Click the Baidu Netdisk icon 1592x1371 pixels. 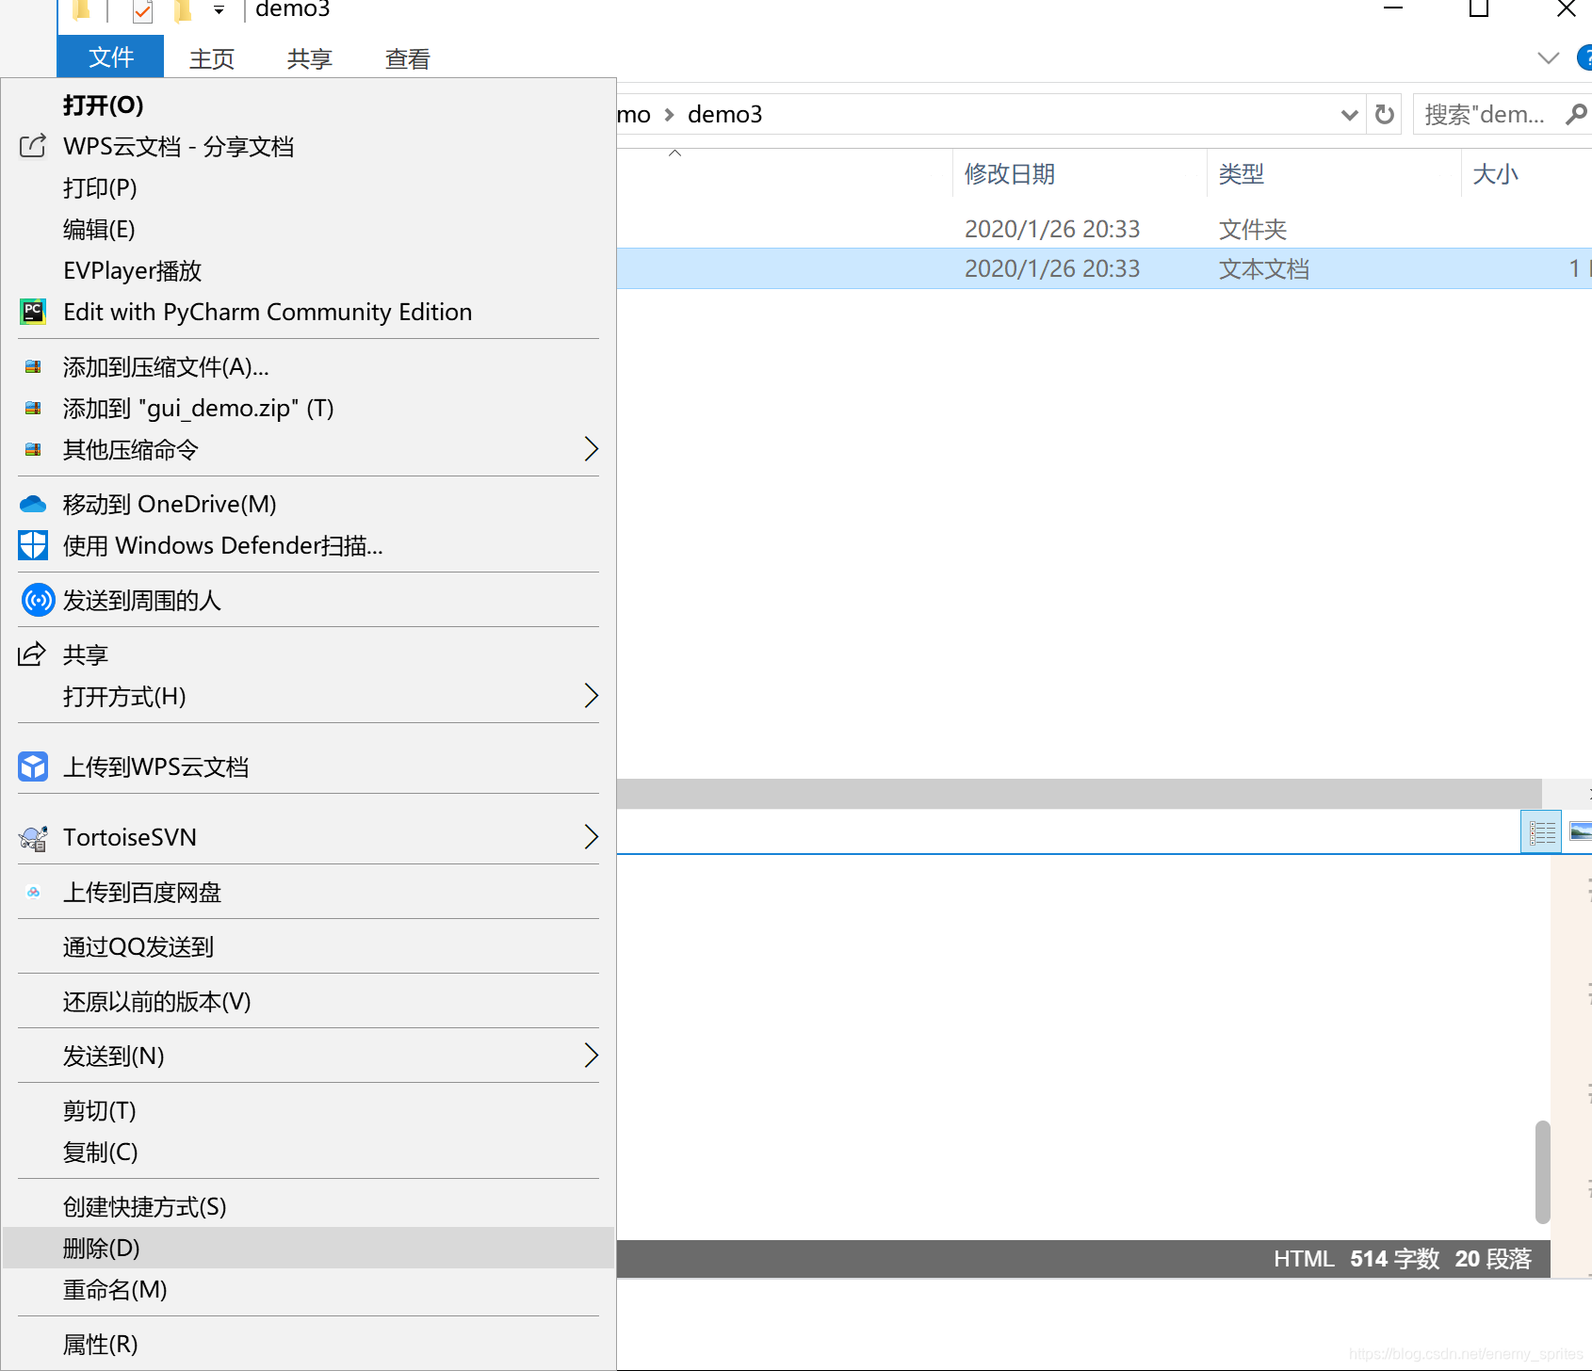[33, 892]
